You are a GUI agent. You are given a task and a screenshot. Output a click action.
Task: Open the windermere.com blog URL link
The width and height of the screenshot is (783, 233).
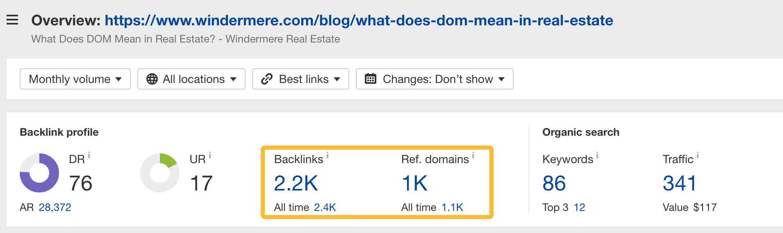click(359, 20)
